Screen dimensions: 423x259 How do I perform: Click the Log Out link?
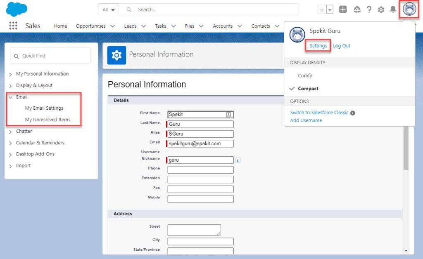342,46
